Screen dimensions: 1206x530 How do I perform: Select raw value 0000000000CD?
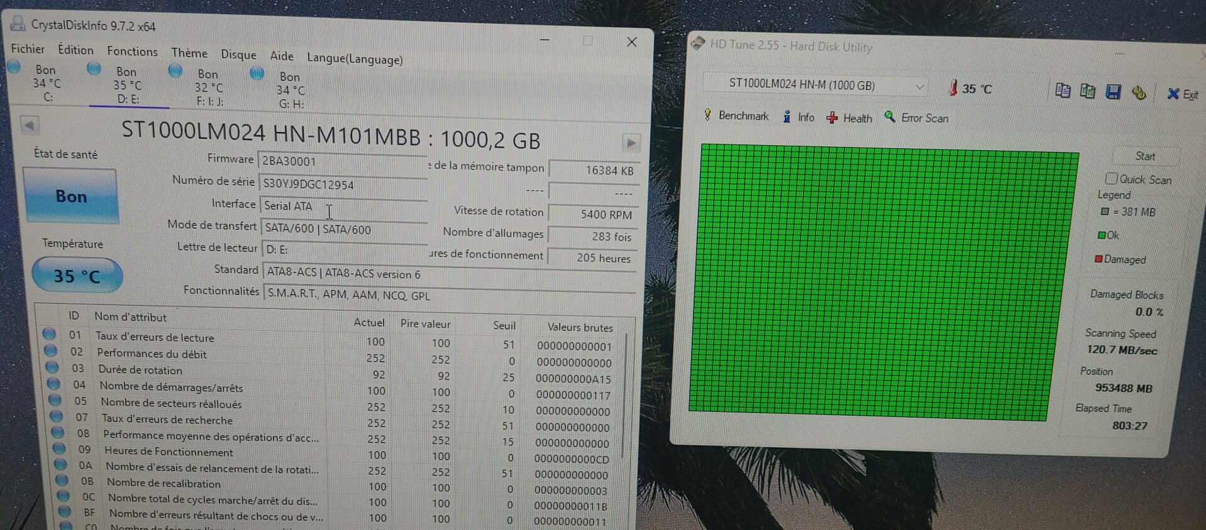572,459
